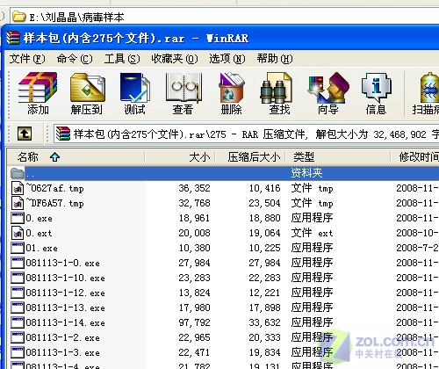
Task: Select file name 0.exe
Action: pyautogui.click(x=39, y=218)
